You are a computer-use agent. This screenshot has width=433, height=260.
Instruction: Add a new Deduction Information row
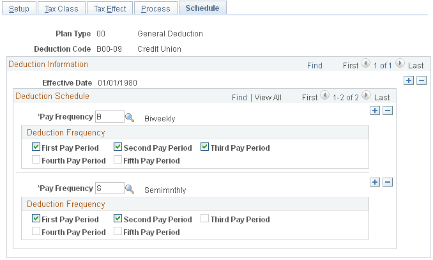[409, 80]
